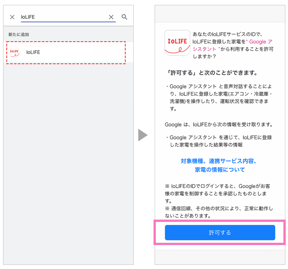Choose the IoLIFE service name in results
This screenshot has width=288, height=269.
(33, 52)
